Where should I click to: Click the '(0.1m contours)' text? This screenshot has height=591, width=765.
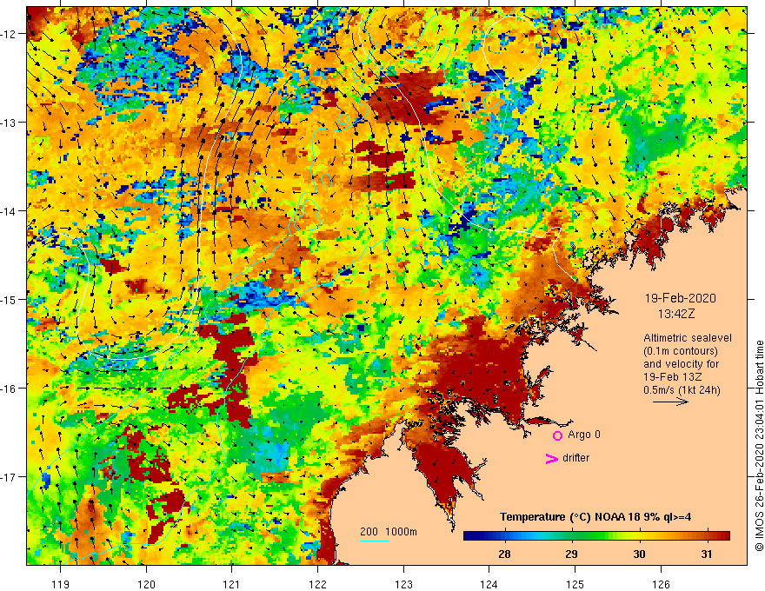[x=681, y=351]
